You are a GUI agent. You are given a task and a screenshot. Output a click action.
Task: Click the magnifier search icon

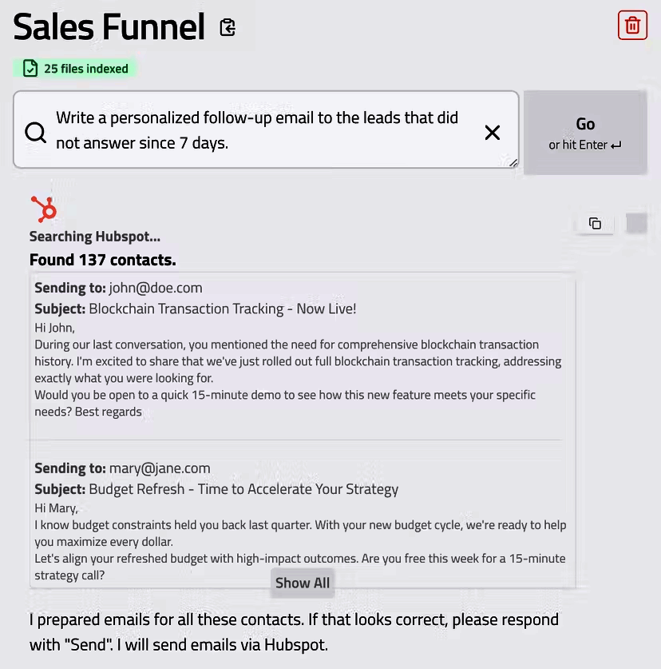pos(36,132)
